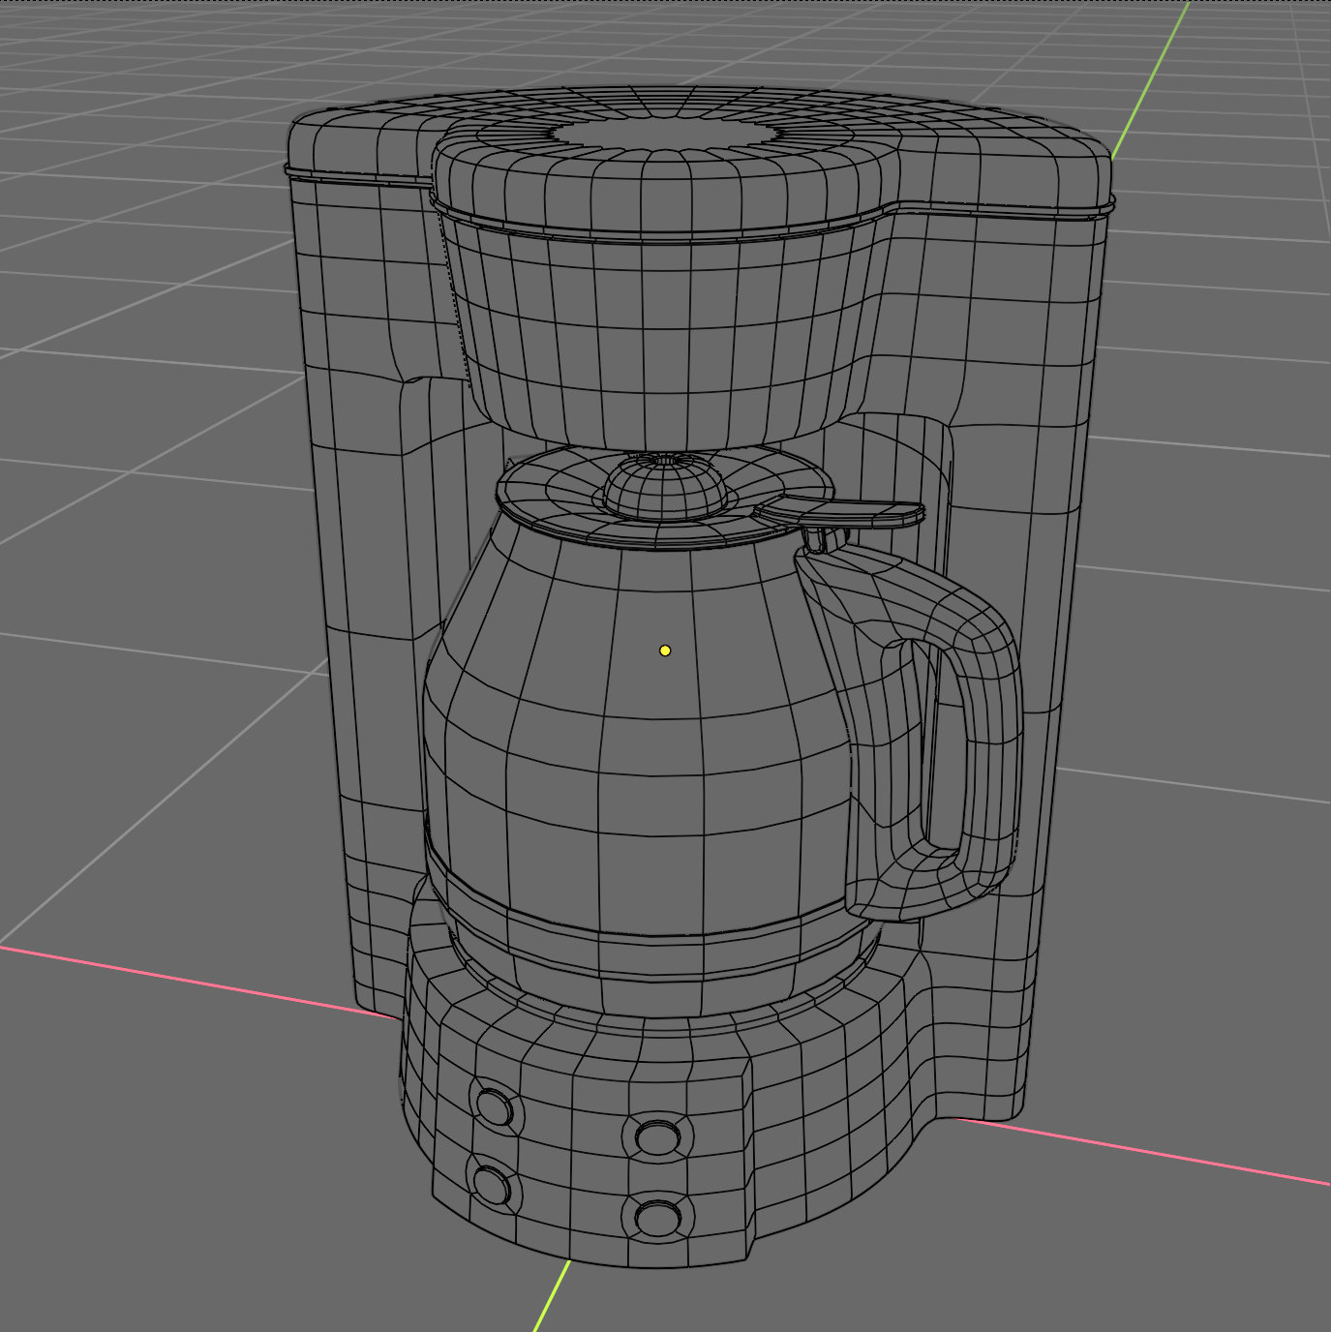This screenshot has height=1332, width=1331.
Task: Click the lower-left circular button on the base
Action: [x=492, y=1187]
